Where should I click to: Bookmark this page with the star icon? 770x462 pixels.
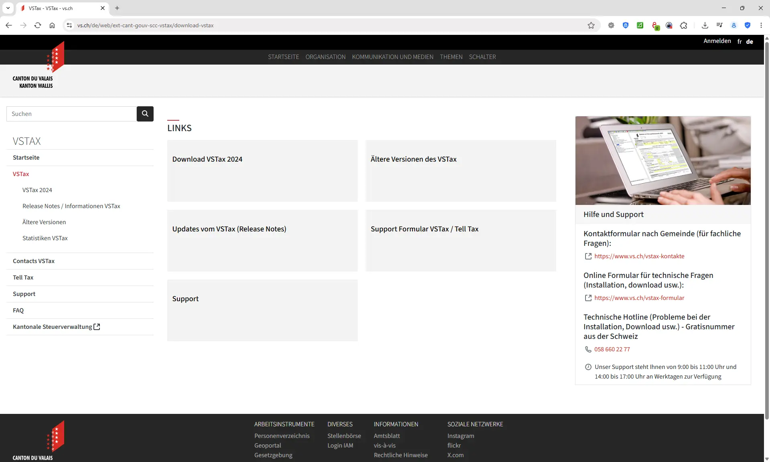(x=591, y=25)
